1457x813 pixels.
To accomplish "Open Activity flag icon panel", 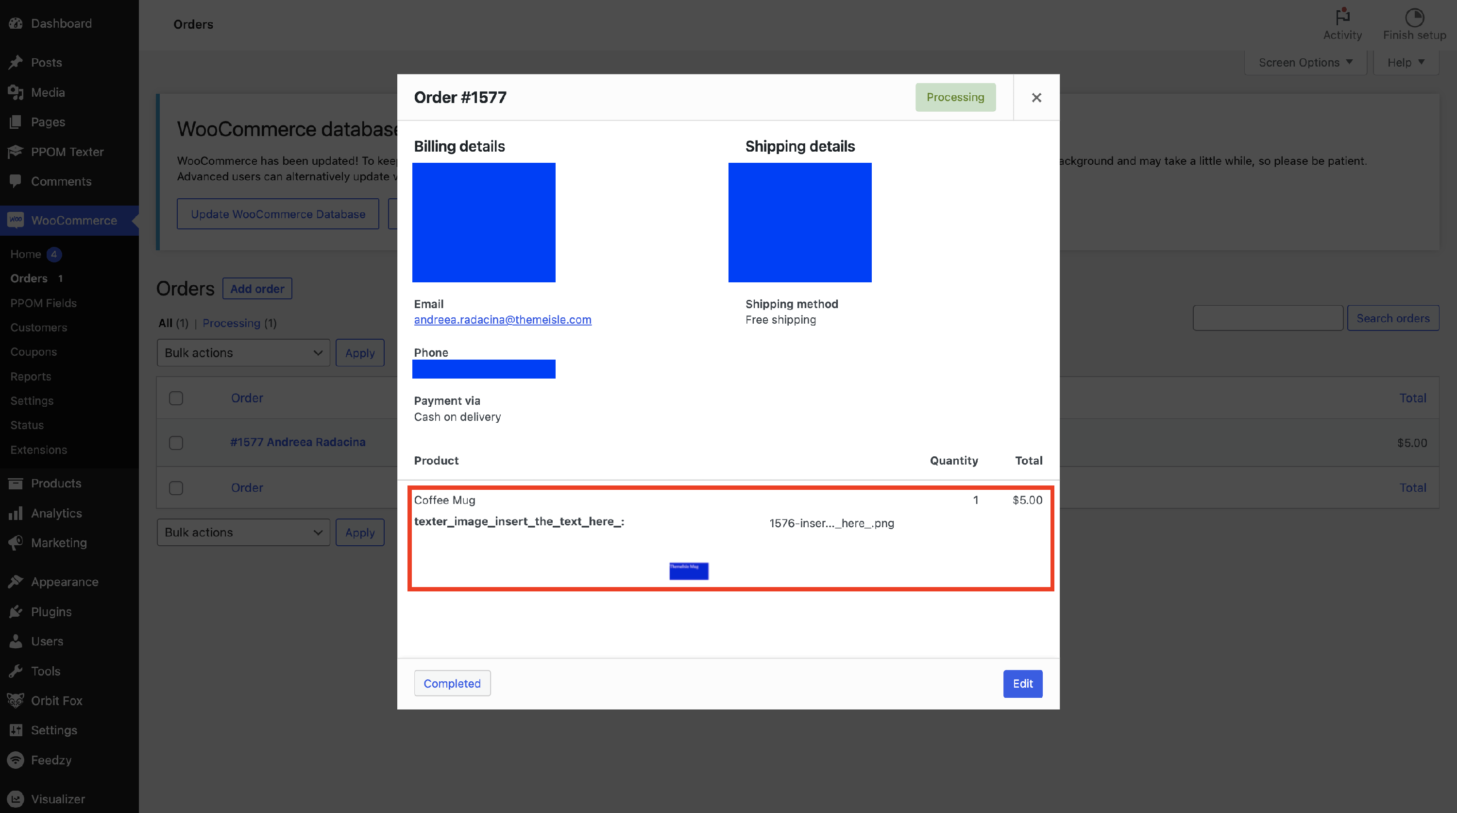I will point(1342,17).
